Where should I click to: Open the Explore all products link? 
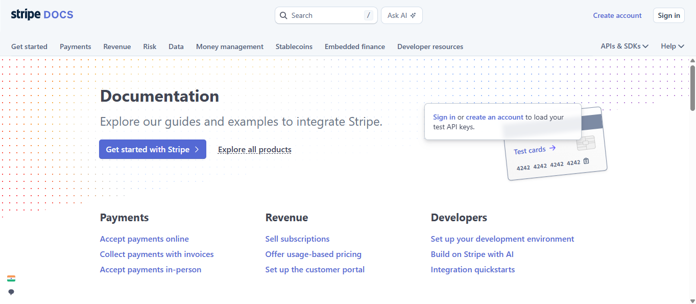pos(255,150)
